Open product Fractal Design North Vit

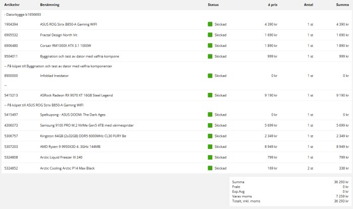[58, 35]
